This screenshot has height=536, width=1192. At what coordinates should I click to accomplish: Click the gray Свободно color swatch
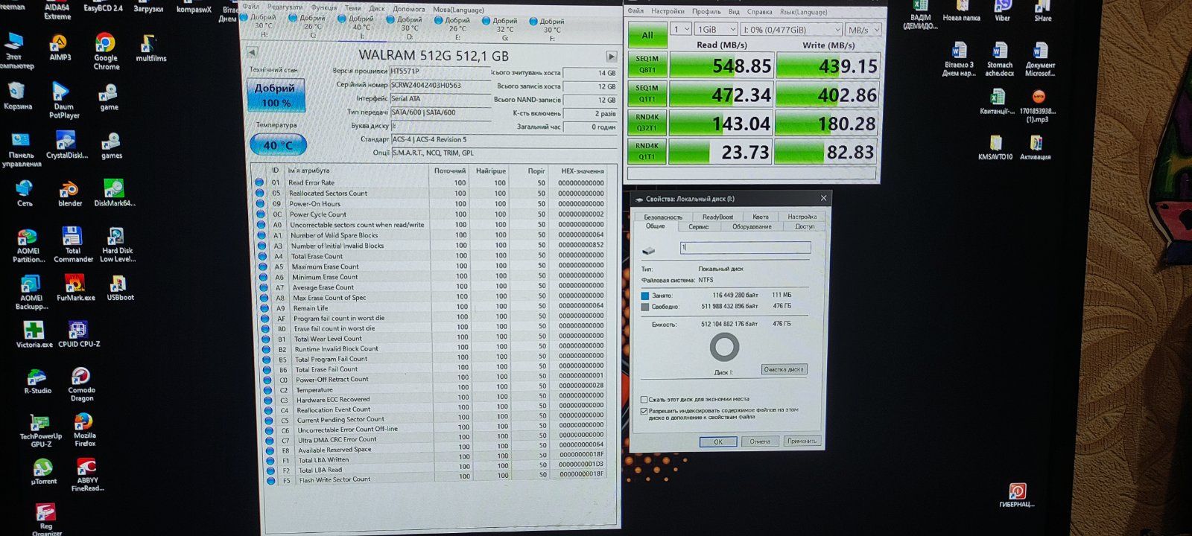(x=645, y=306)
